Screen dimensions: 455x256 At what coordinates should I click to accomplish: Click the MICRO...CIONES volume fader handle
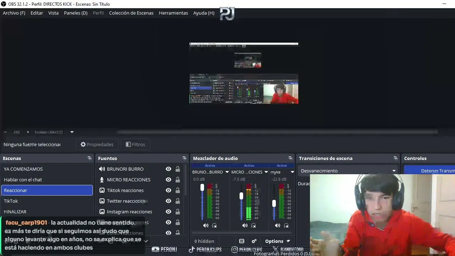(x=241, y=196)
